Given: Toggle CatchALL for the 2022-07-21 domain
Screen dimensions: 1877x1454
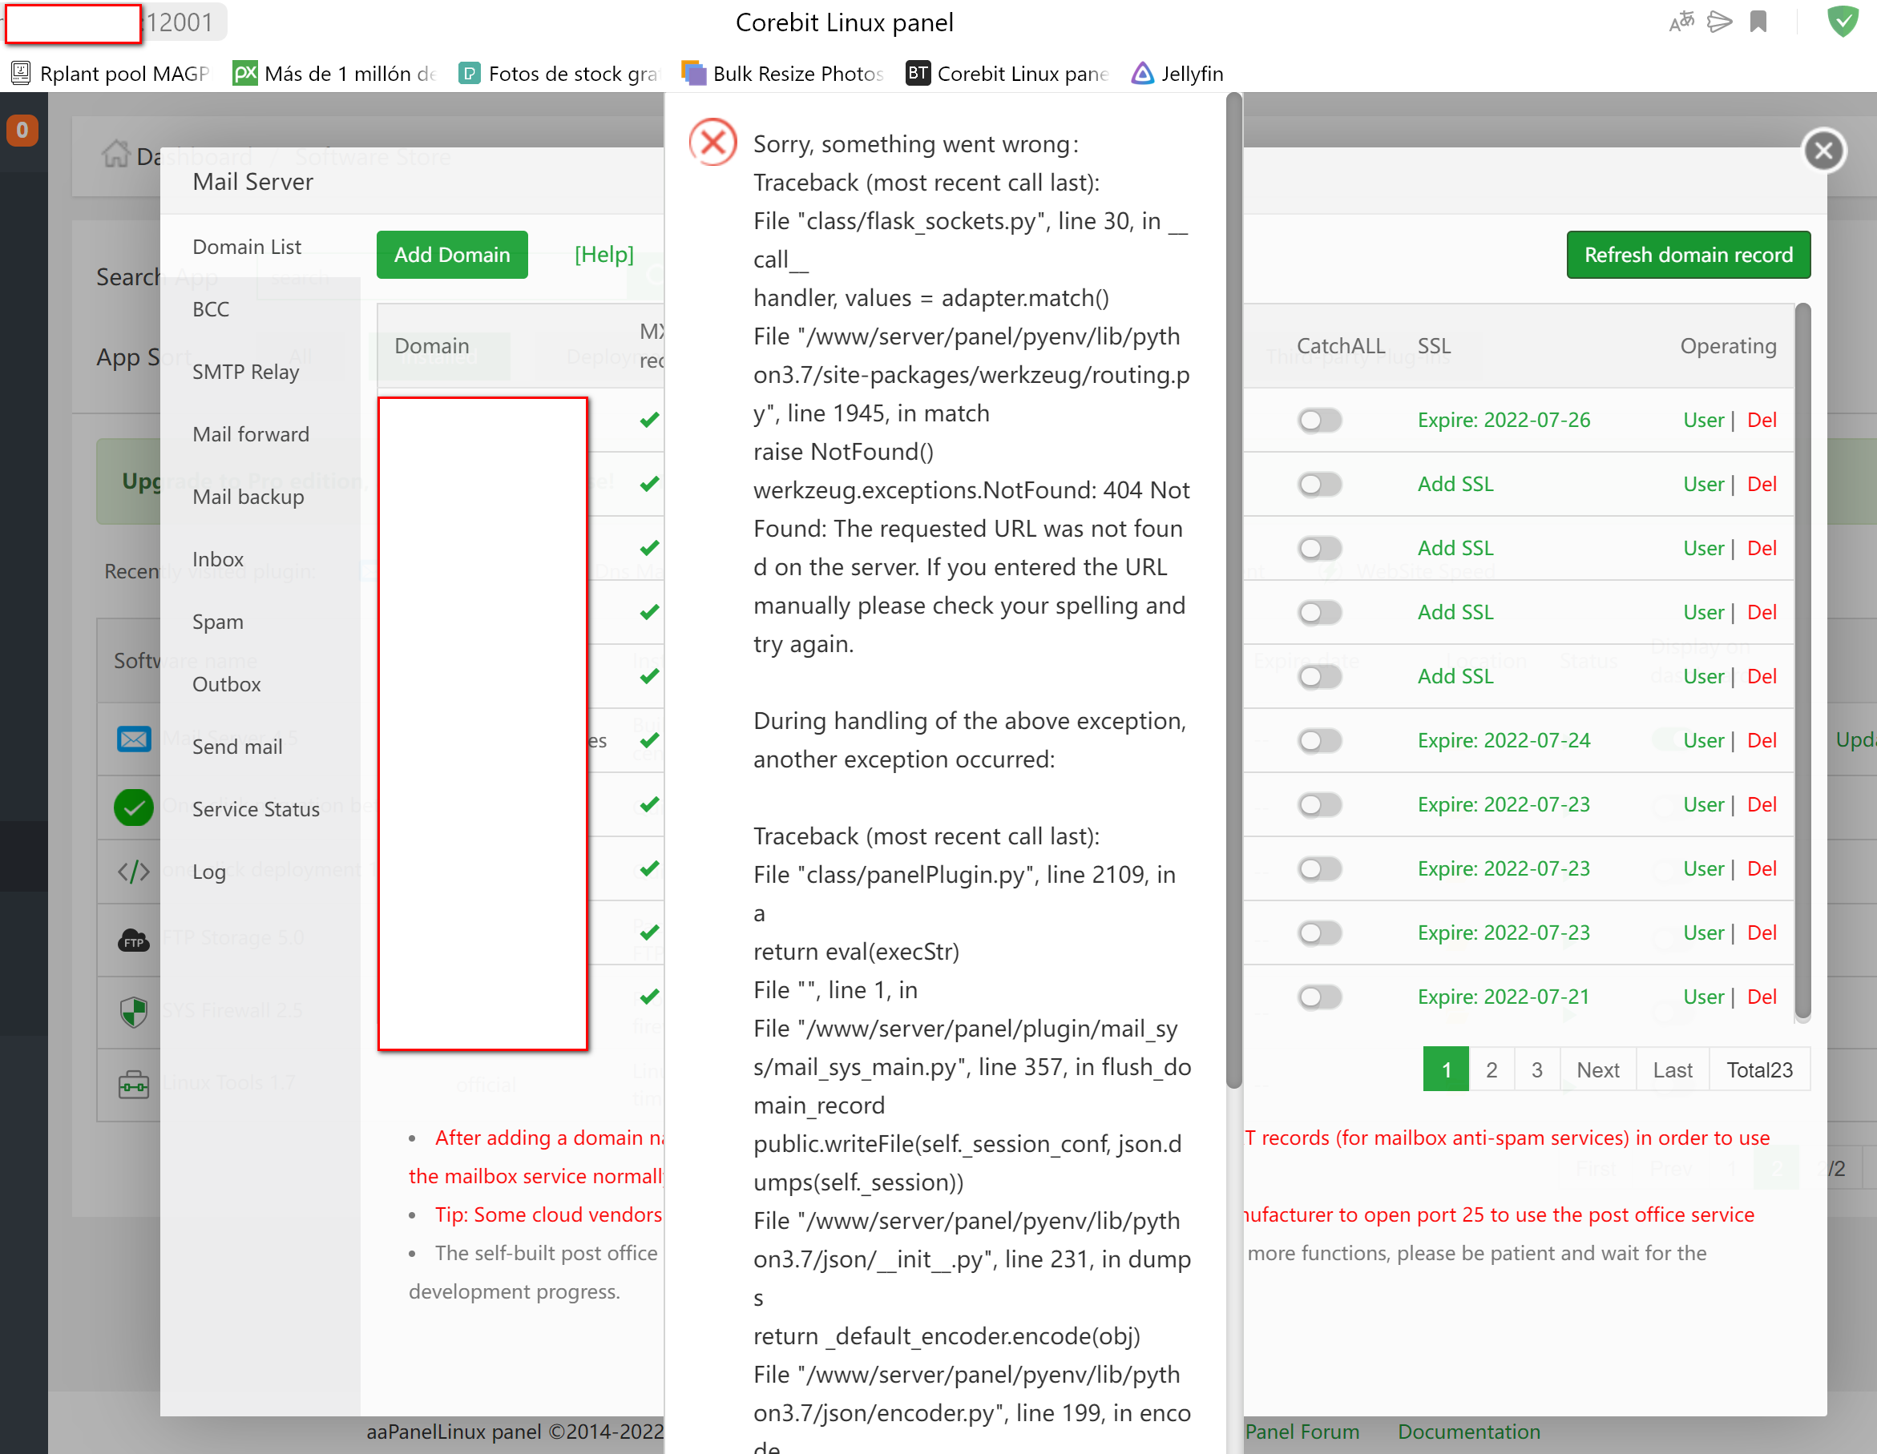Looking at the screenshot, I should pos(1319,997).
